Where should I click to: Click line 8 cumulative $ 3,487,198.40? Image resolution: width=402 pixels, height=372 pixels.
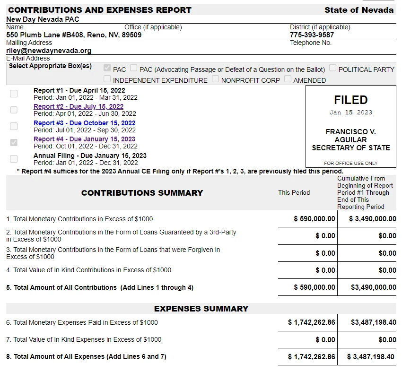click(x=371, y=356)
